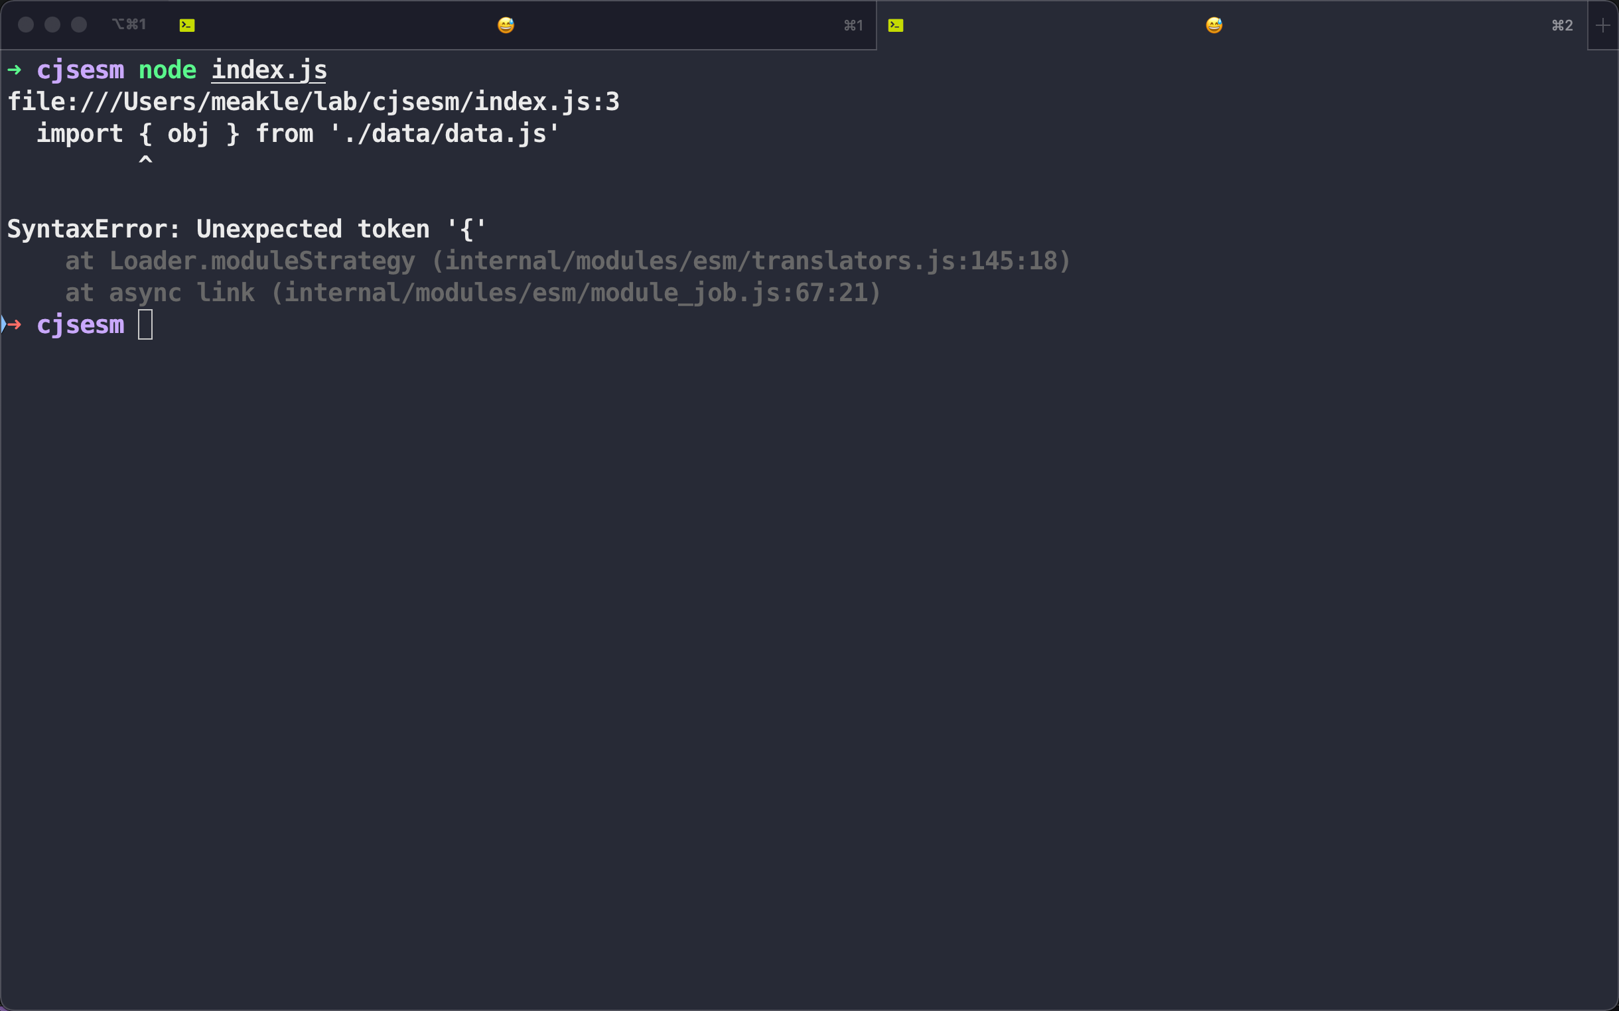This screenshot has width=1619, height=1011.
Task: Minimize the terminal window
Action: [52, 25]
